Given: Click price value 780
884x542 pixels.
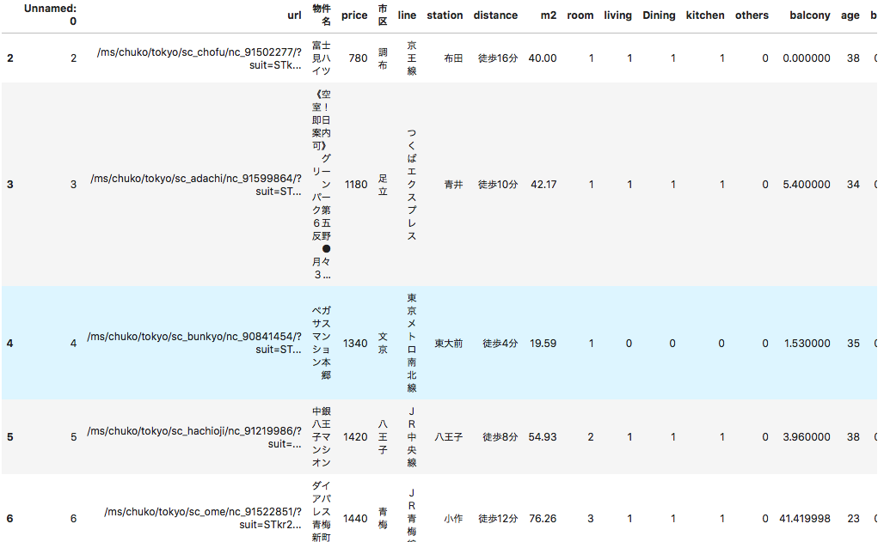Looking at the screenshot, I should [x=358, y=58].
